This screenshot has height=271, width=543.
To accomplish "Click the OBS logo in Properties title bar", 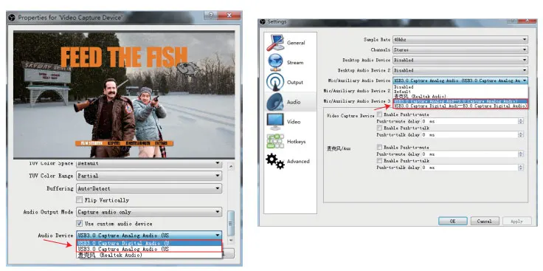I will tap(12, 17).
